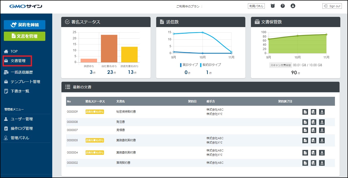The image size is (348, 178).
Task: Download document 0000002 with the download icon
Action: tap(322, 163)
